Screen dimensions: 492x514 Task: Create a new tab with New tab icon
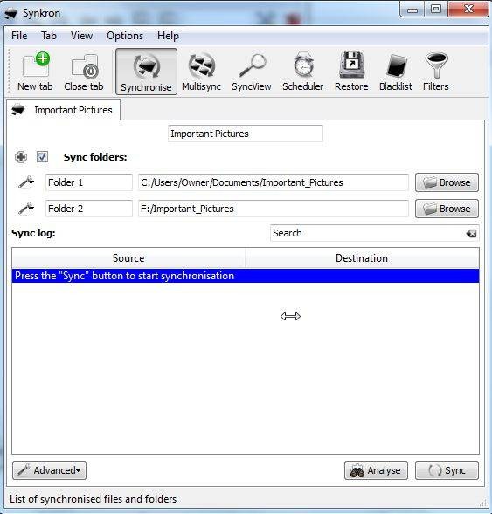click(35, 72)
